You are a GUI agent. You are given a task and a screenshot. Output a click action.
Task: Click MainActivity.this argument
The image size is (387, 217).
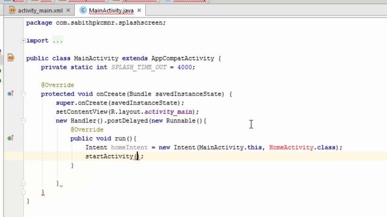230,147
